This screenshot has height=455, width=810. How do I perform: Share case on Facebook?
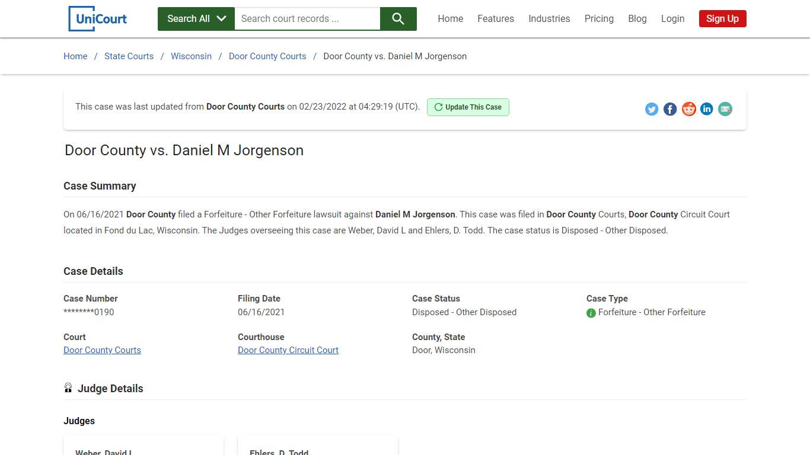(x=670, y=109)
